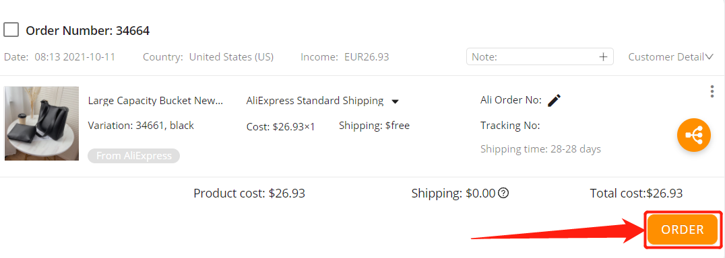
Task: Click the Shipping time 28-28 days text
Action: click(540, 149)
